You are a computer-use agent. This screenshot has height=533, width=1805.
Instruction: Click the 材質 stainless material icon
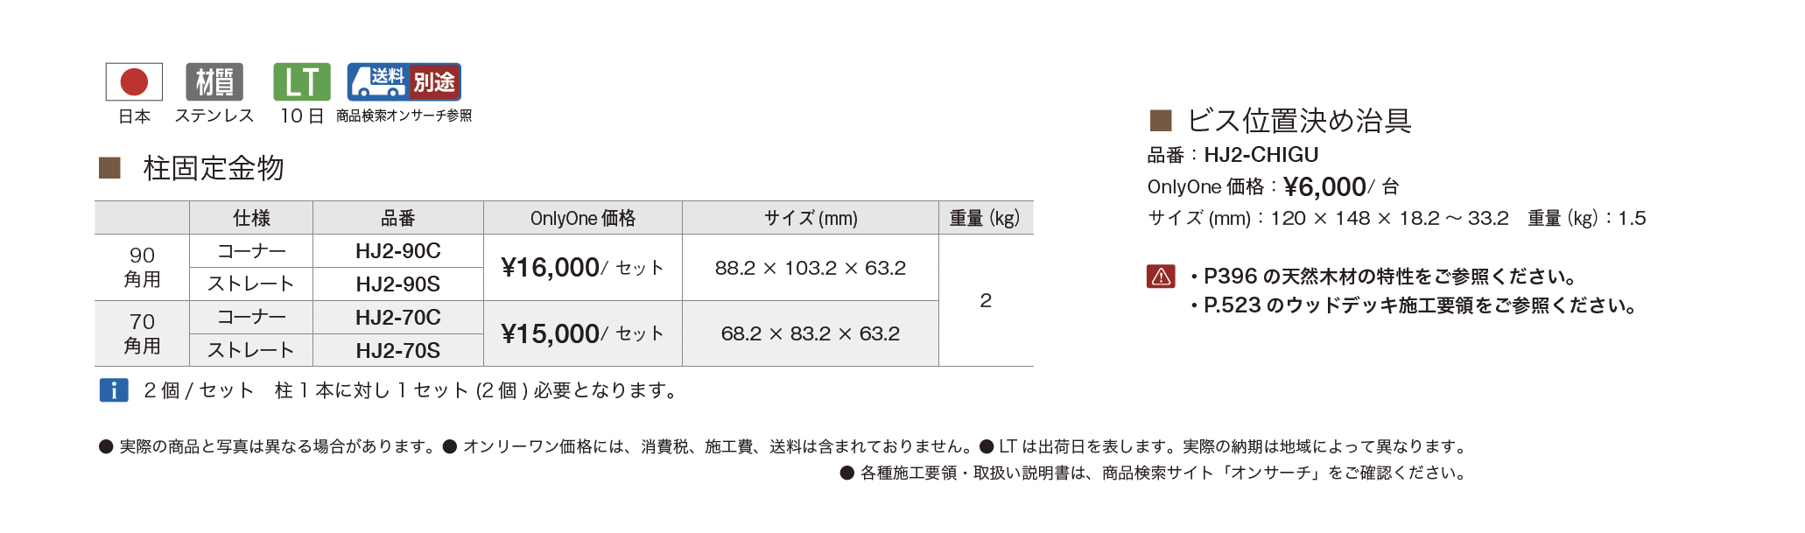[214, 82]
